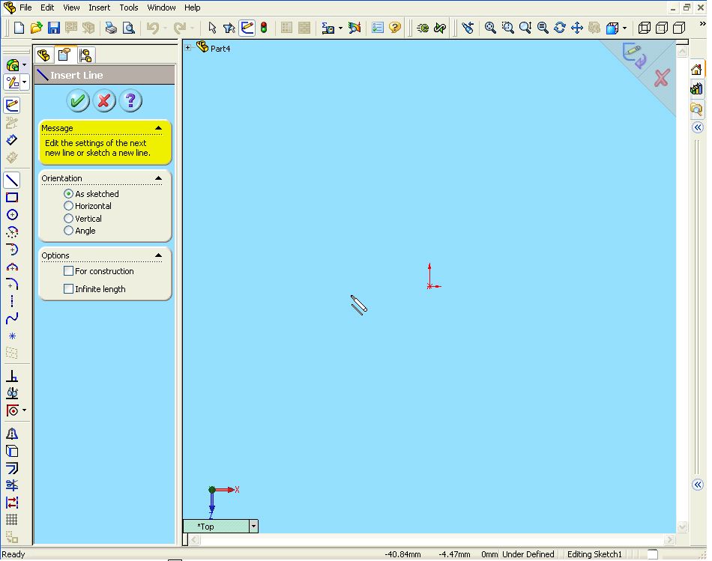Cancel sketch with the corner red X
712x561 pixels.
pyautogui.click(x=662, y=78)
